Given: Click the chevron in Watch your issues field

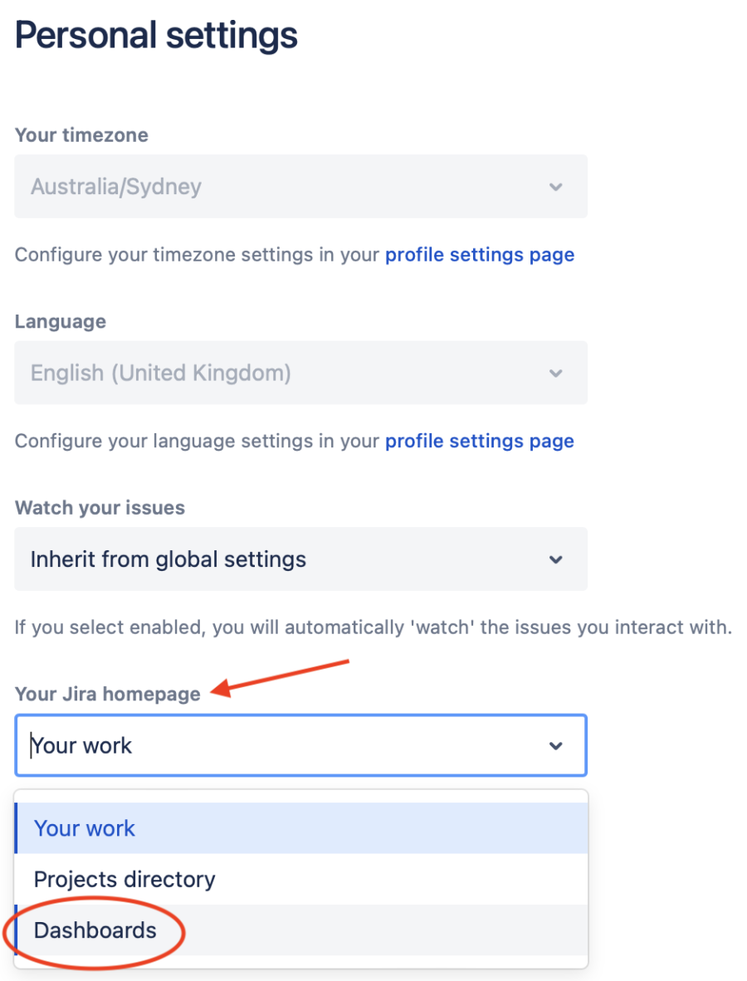Looking at the screenshot, I should point(556,559).
